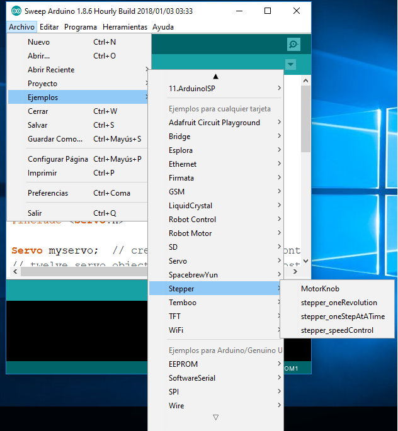Image resolution: width=398 pixels, height=431 pixels.
Task: Click Salvar to save sketch
Action: coord(78,125)
